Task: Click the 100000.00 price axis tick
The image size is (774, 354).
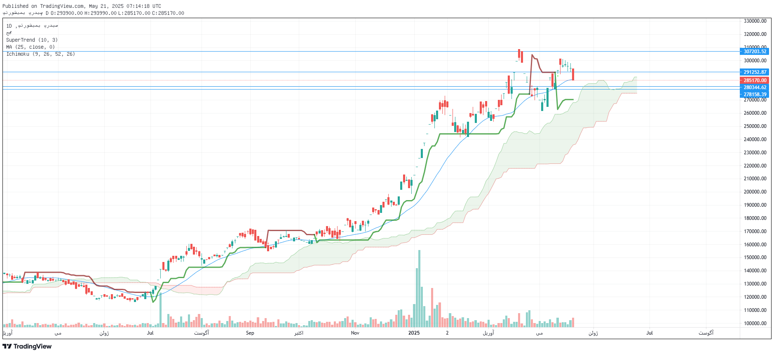Action: pyautogui.click(x=755, y=323)
